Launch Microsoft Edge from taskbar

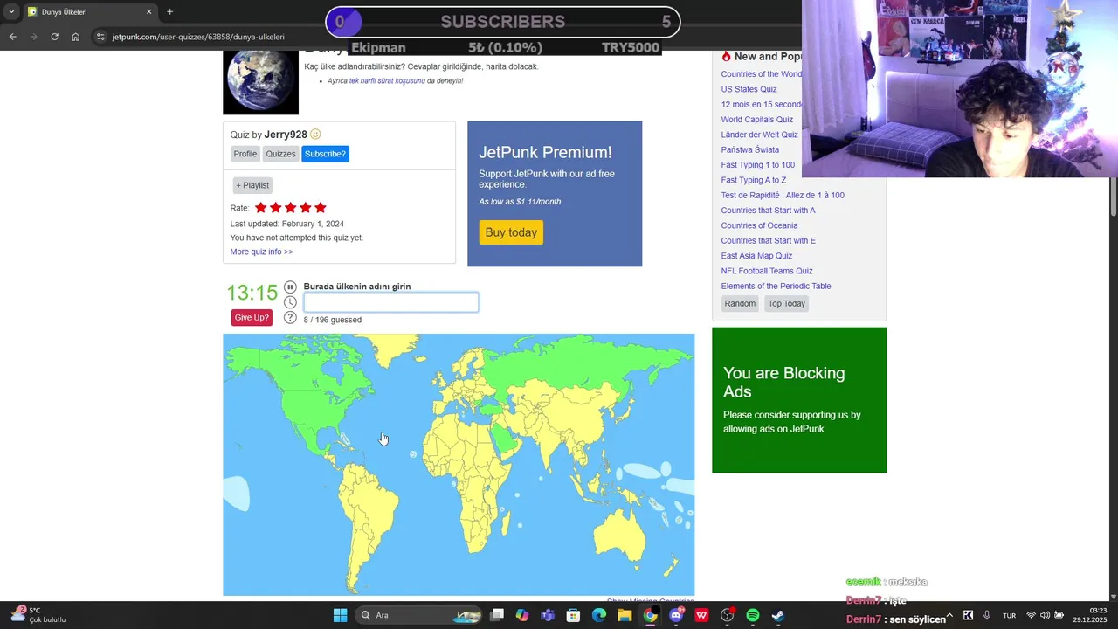coord(599,615)
